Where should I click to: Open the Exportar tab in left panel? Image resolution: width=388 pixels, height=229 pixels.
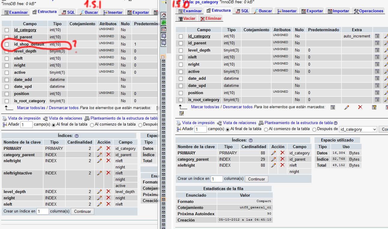coord(138,12)
